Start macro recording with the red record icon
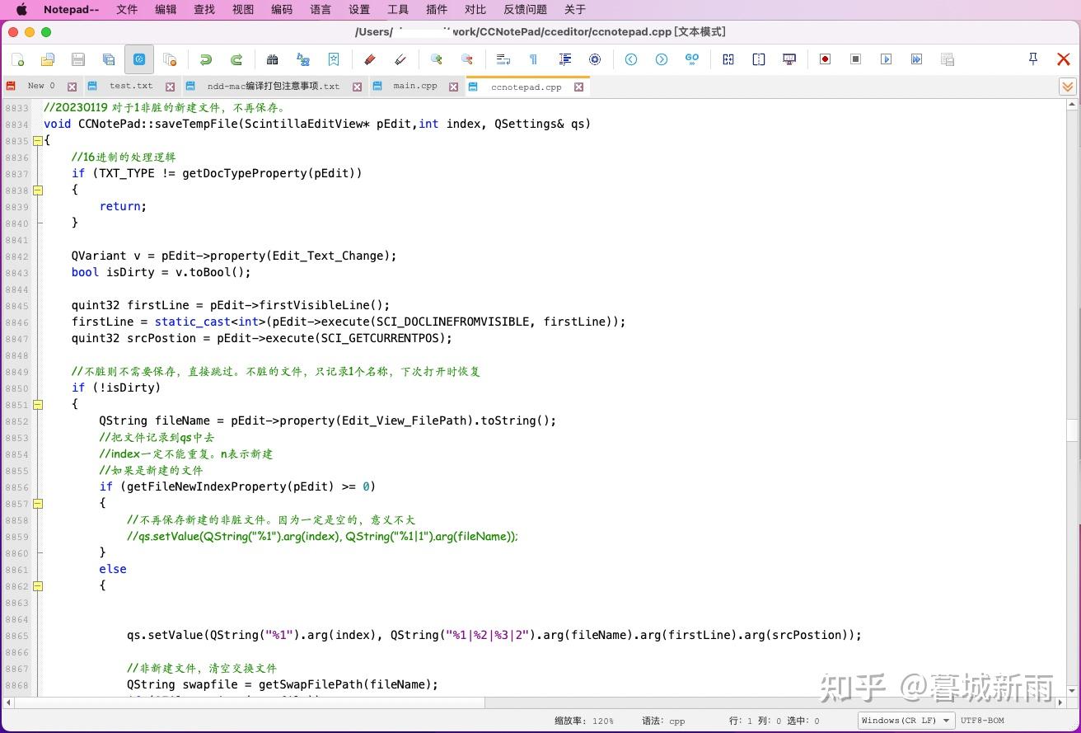 coord(825,59)
